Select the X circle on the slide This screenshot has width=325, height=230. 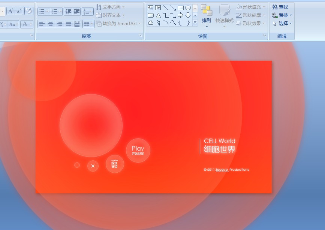click(x=93, y=166)
